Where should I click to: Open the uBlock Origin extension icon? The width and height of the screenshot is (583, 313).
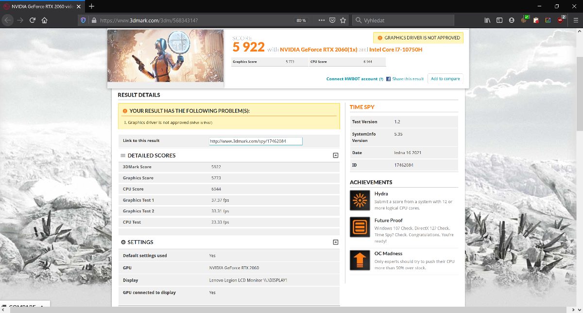click(x=561, y=20)
